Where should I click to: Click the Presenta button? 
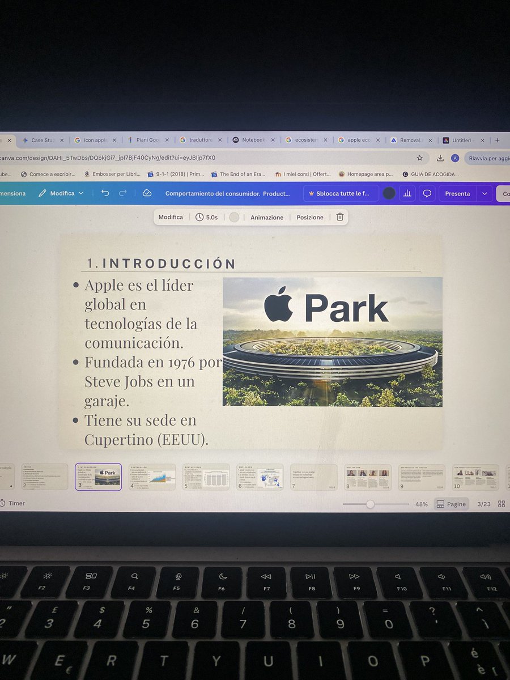click(458, 193)
